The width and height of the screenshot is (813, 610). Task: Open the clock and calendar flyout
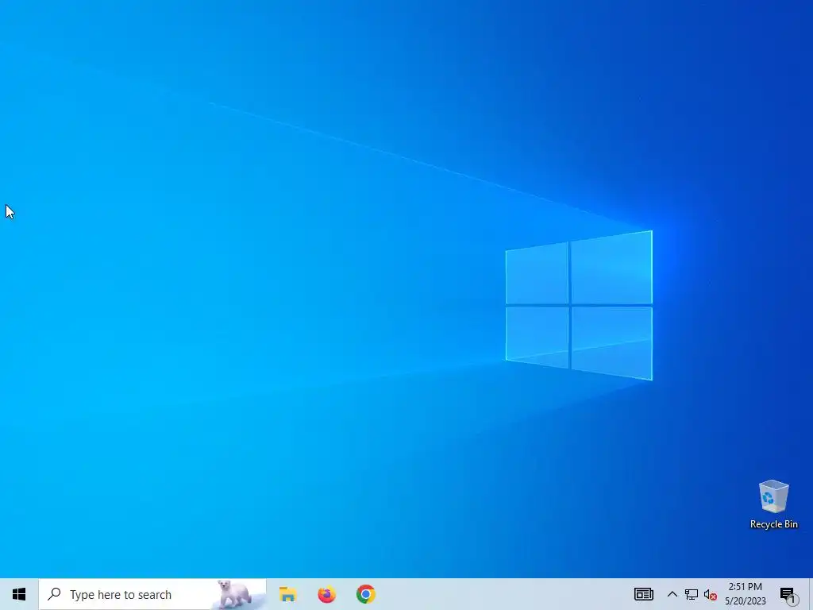[x=745, y=594]
